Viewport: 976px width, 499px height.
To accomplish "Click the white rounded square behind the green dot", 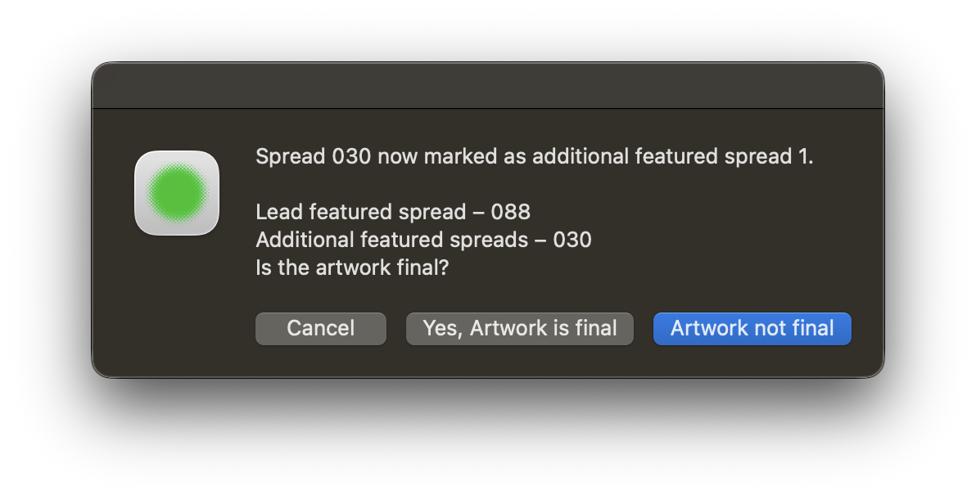I will [x=177, y=193].
